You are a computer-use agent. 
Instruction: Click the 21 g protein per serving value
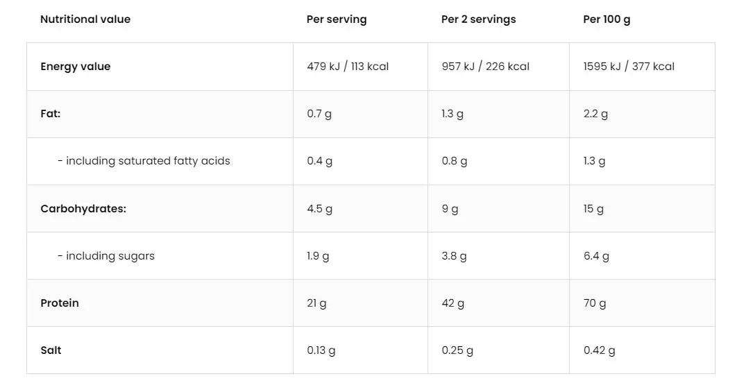pos(316,303)
